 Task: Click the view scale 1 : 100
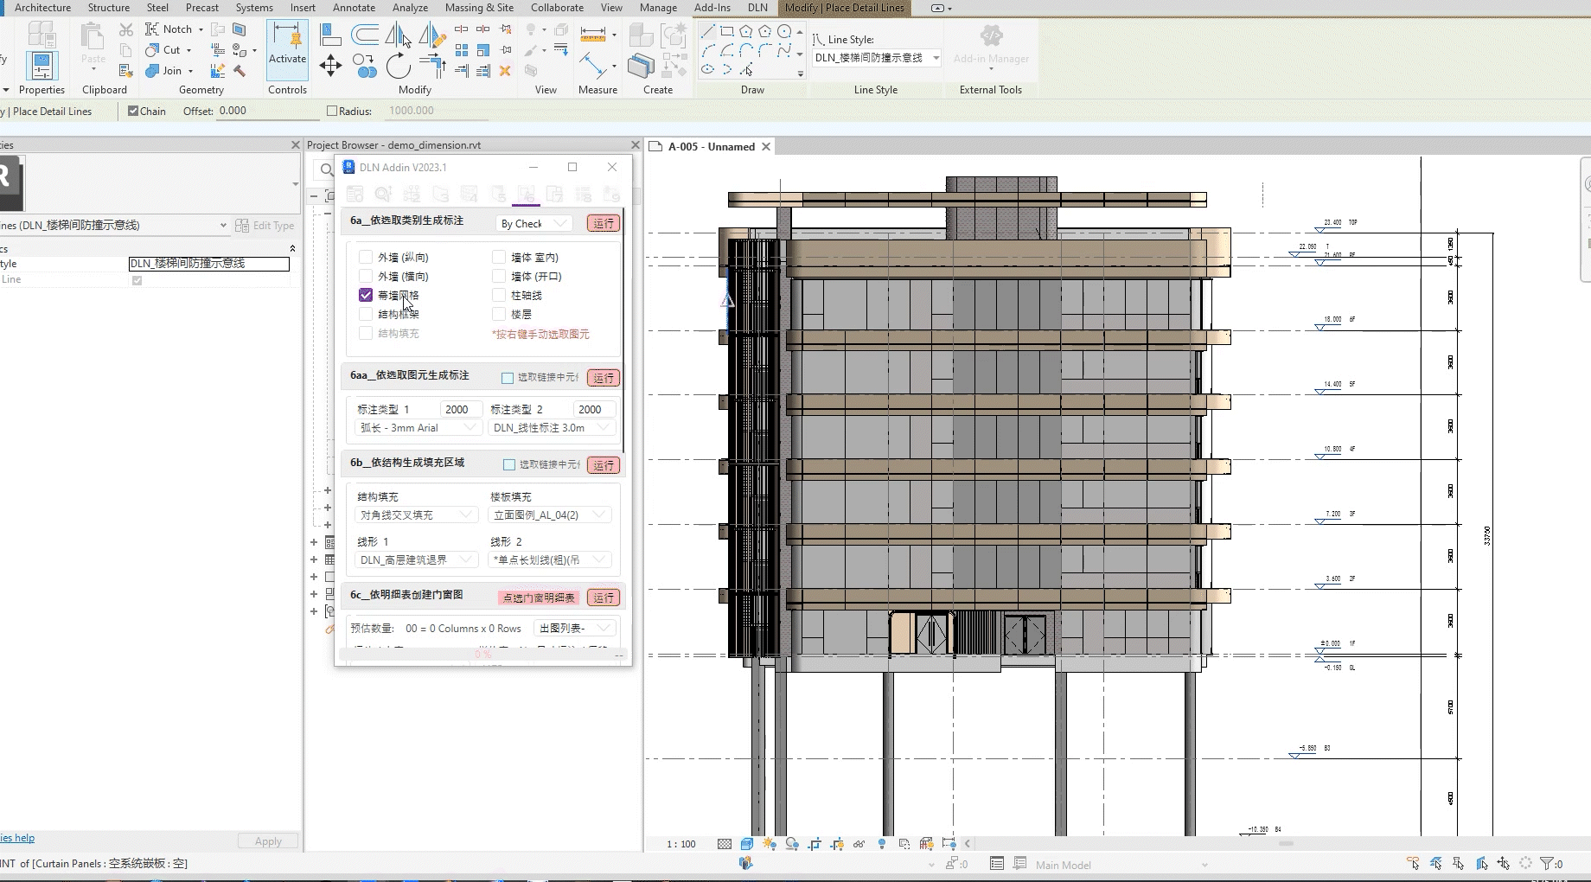681,844
